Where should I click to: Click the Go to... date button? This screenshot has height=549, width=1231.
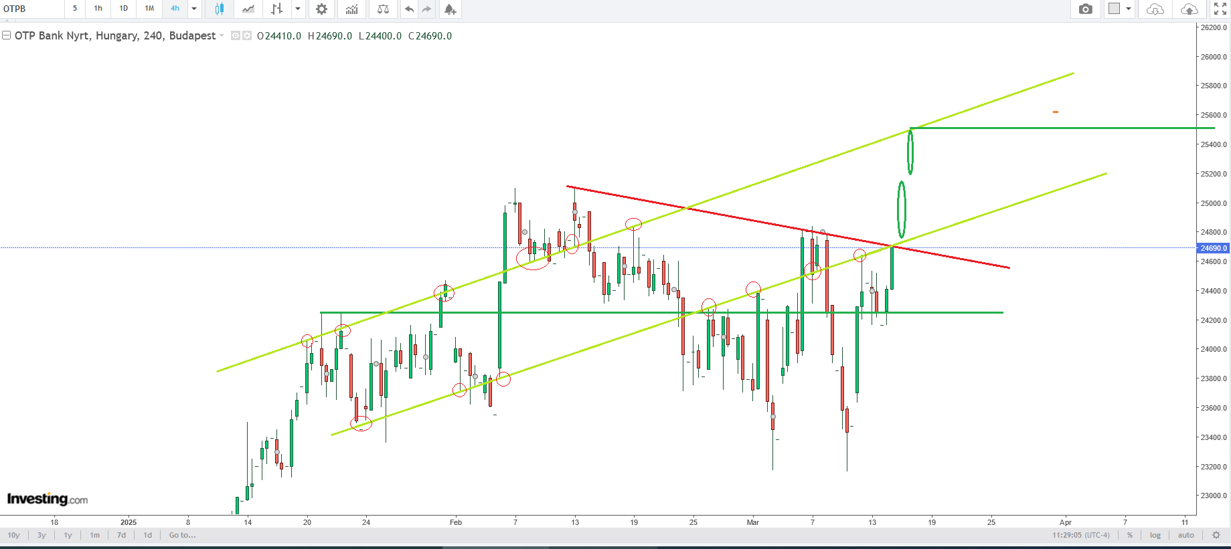(x=182, y=535)
